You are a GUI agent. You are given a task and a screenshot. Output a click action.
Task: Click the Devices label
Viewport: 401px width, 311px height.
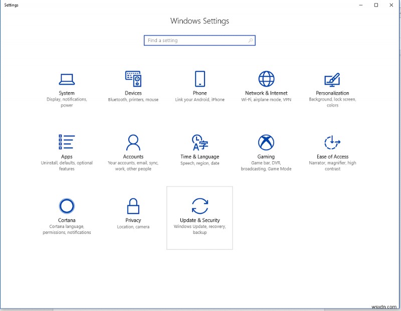click(x=133, y=93)
